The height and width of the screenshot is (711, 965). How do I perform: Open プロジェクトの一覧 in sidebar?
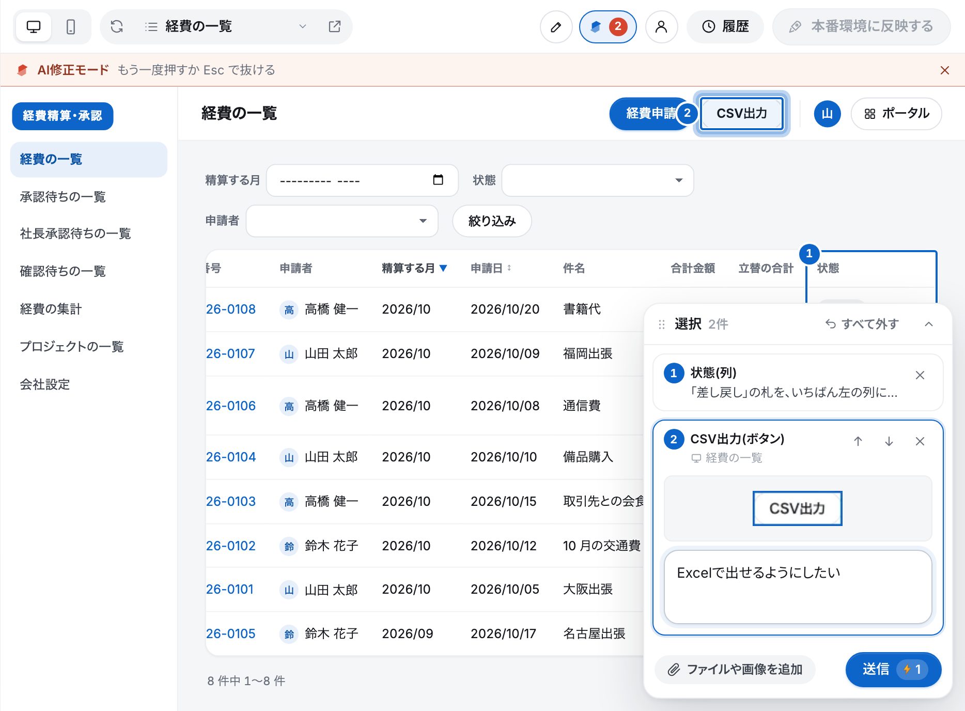[88, 347]
